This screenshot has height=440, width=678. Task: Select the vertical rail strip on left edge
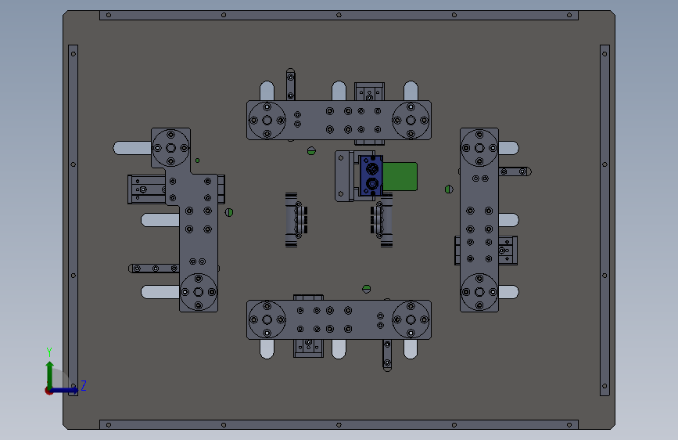pos(73,220)
